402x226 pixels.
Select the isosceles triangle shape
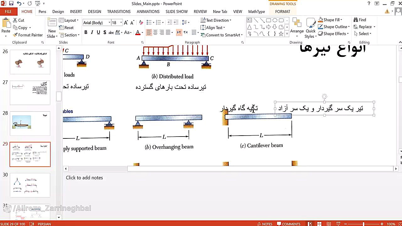tap(250, 27)
